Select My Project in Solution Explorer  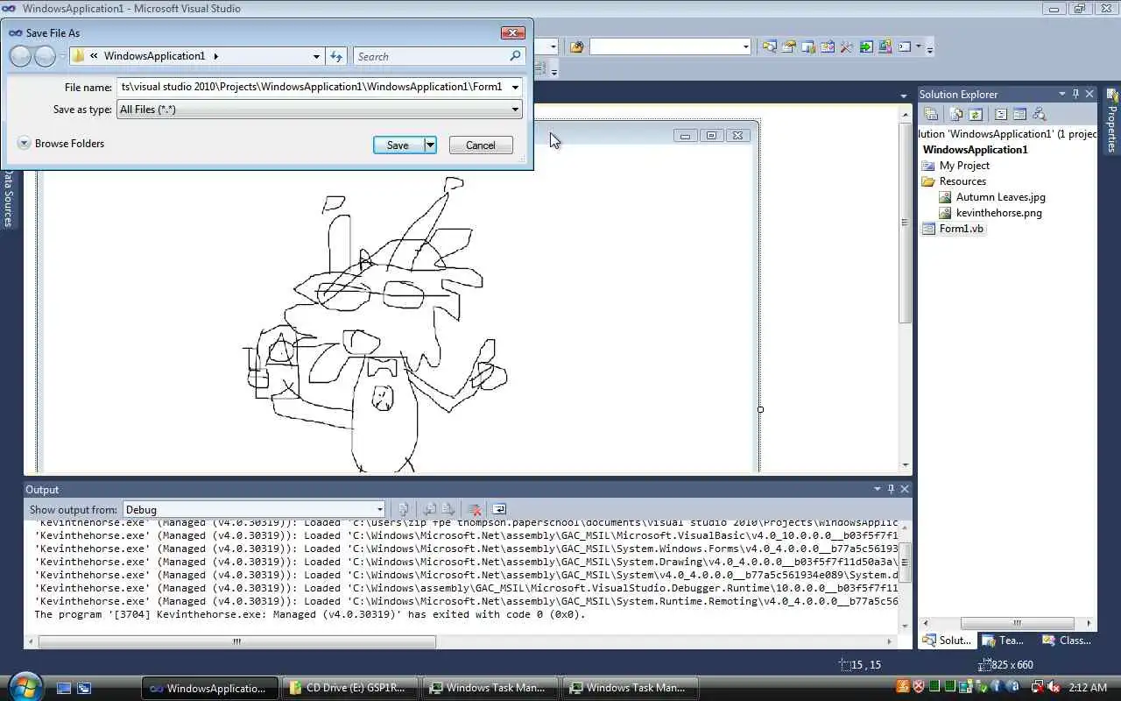pos(964,166)
